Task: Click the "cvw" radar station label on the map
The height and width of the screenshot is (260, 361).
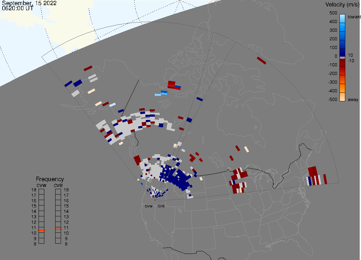Action: tap(149, 206)
